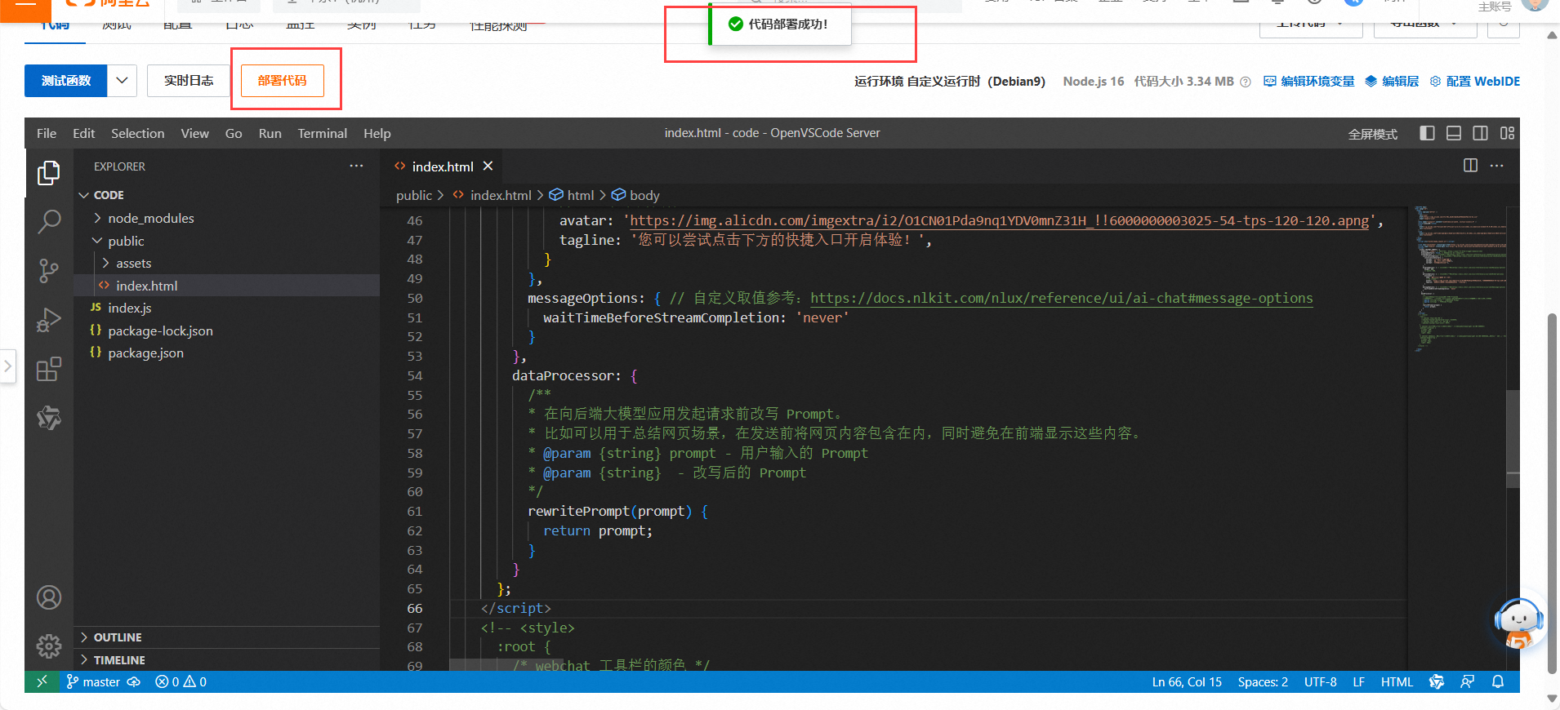
Task: Open the File menu
Action: (47, 133)
